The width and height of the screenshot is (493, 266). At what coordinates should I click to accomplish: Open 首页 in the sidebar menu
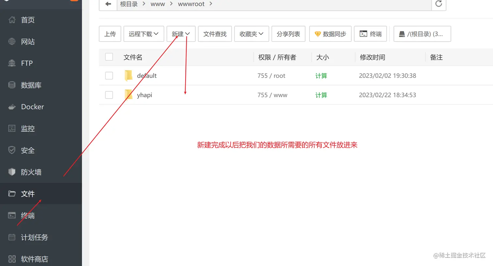(x=41, y=20)
